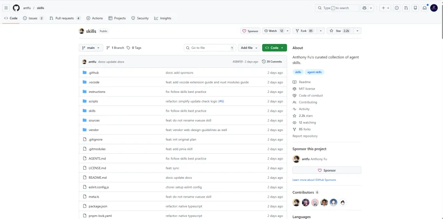443x219 pixels.
Task: Open the notifications inbox icon
Action: 425,8
